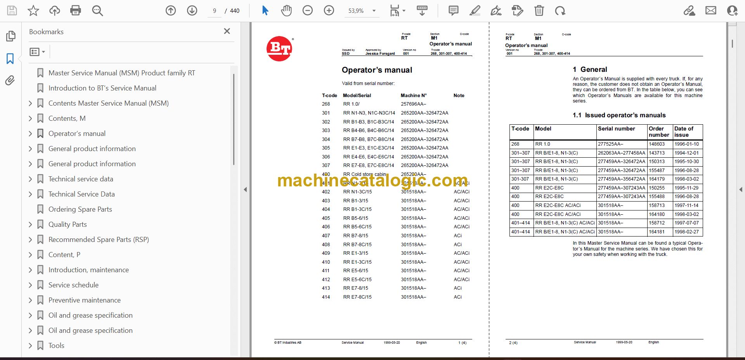The width and height of the screenshot is (745, 360).
Task: Open Master Service Manual (MSM) Product family RT bookmark
Action: (122, 73)
